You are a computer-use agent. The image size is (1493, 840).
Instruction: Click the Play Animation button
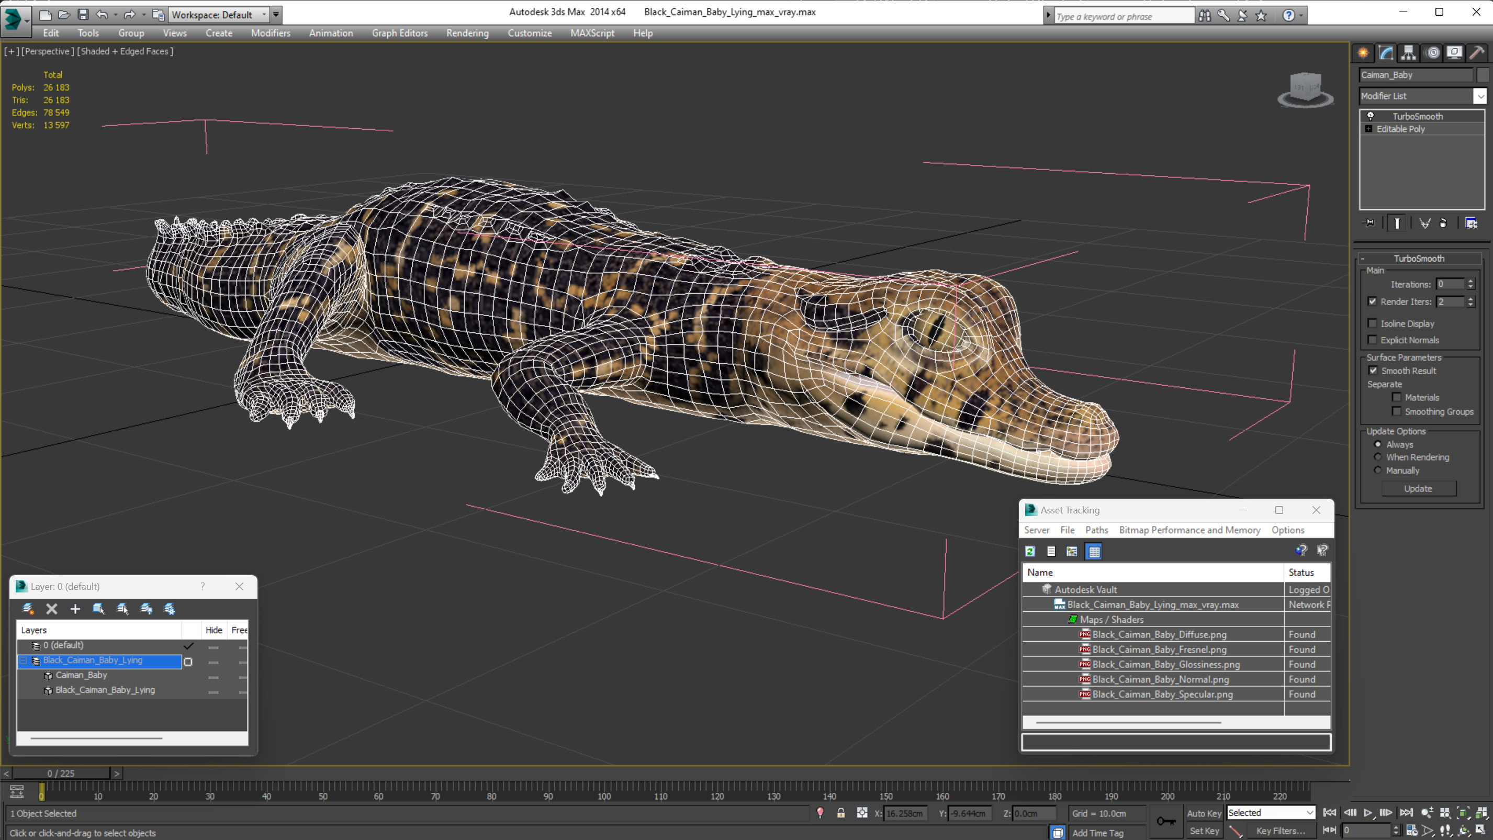tap(1368, 813)
